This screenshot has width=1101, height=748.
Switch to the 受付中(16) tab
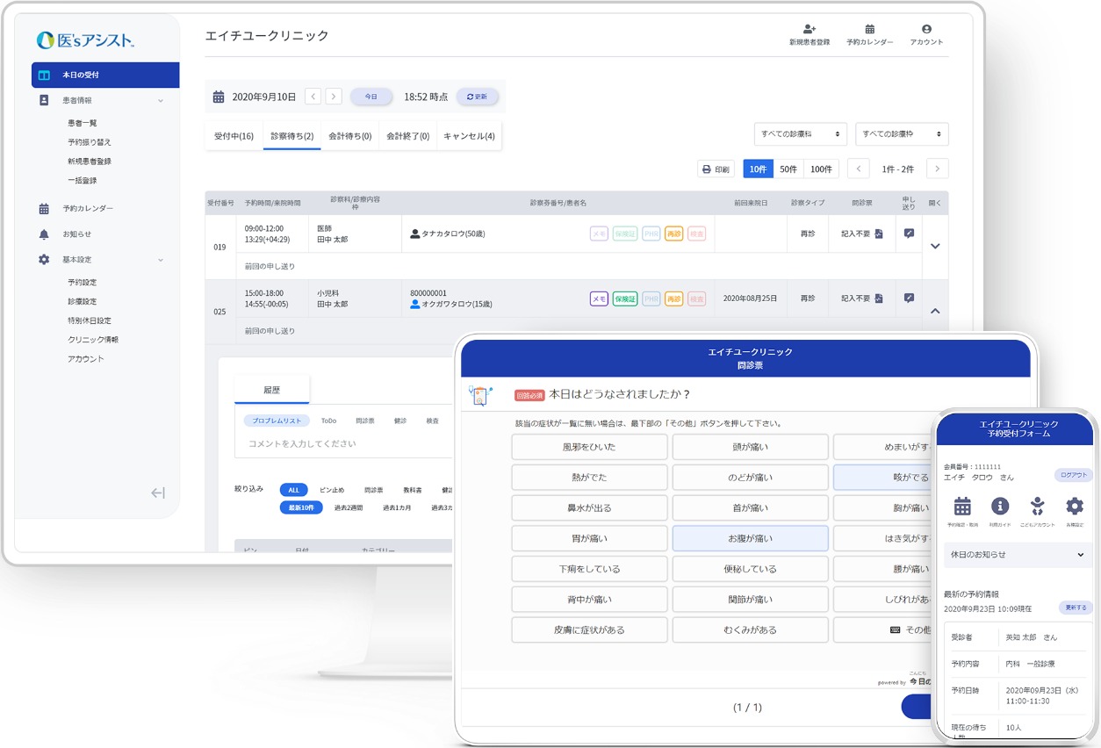click(x=234, y=136)
